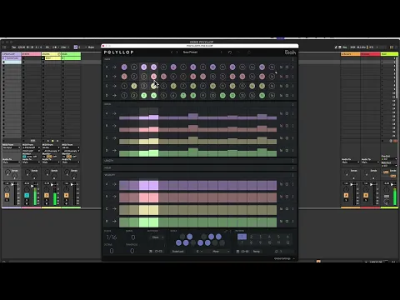The width and height of the screenshot is (400, 300).
Task: Select pattern slot 1
Action: (242, 237)
